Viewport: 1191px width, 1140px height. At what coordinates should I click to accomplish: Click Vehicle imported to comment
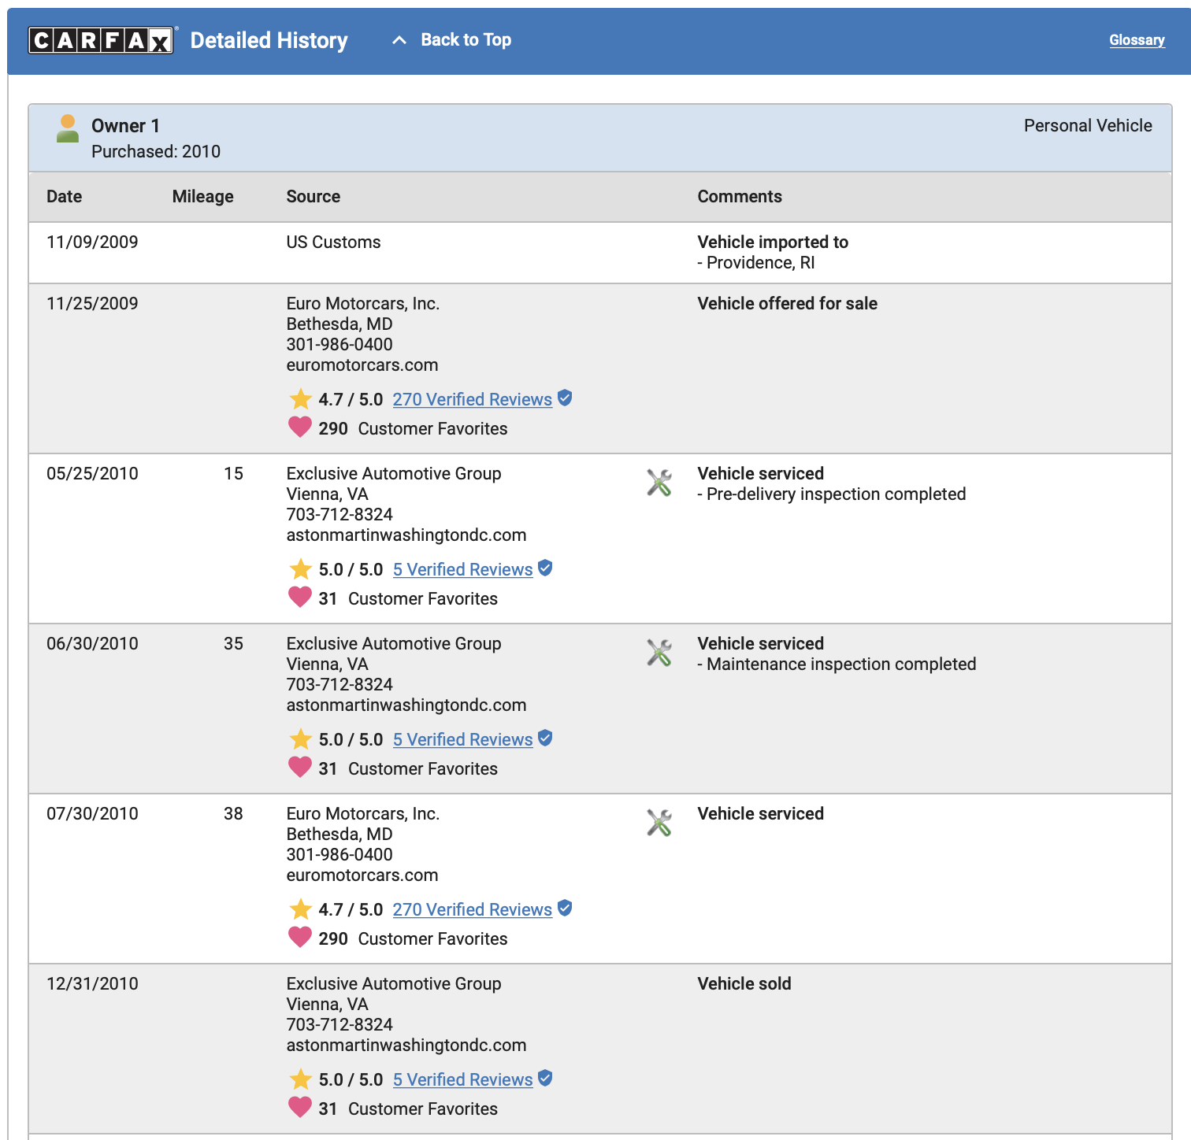coord(773,242)
